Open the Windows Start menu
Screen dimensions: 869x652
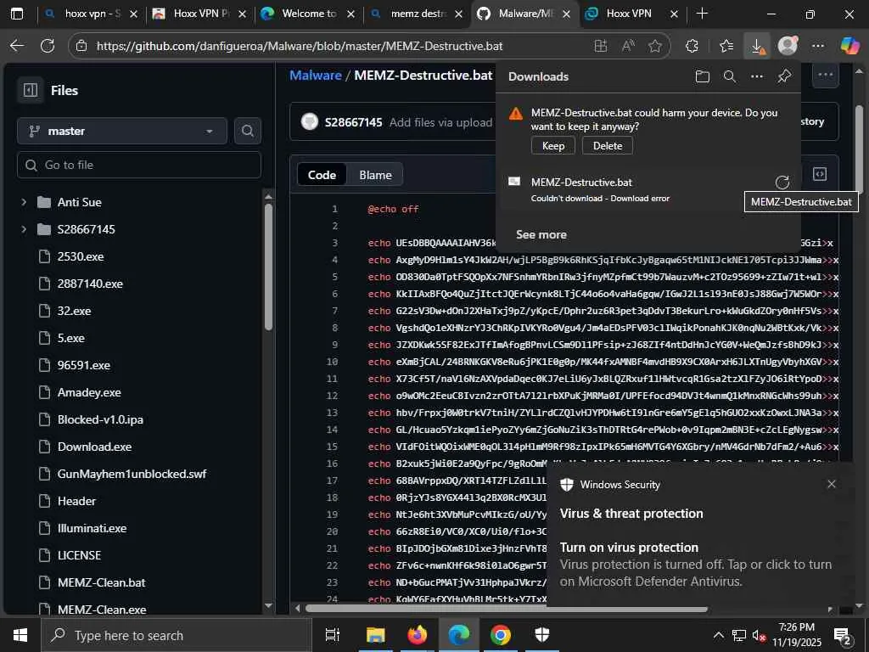[20, 635]
